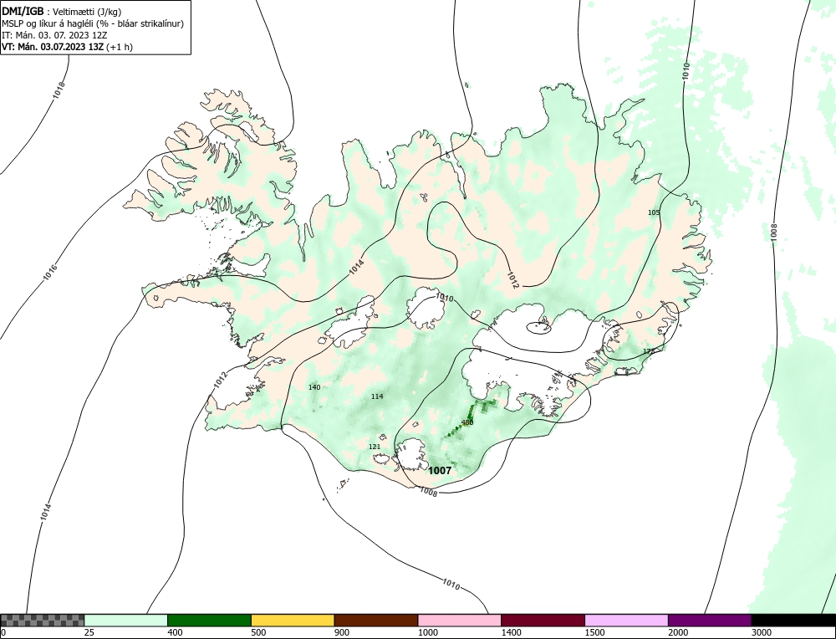Click the dark green 400–500 legend swatch
836x639 pixels.
click(209, 621)
